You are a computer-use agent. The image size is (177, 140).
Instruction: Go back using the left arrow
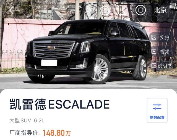click(x=12, y=10)
